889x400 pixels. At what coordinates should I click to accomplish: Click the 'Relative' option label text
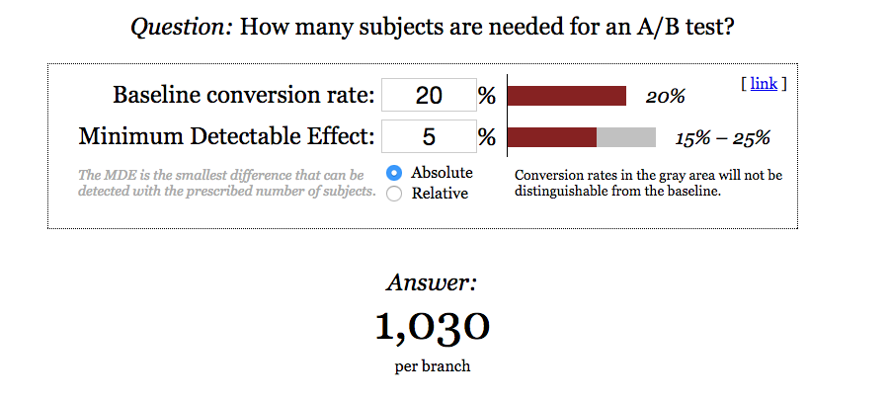(440, 194)
